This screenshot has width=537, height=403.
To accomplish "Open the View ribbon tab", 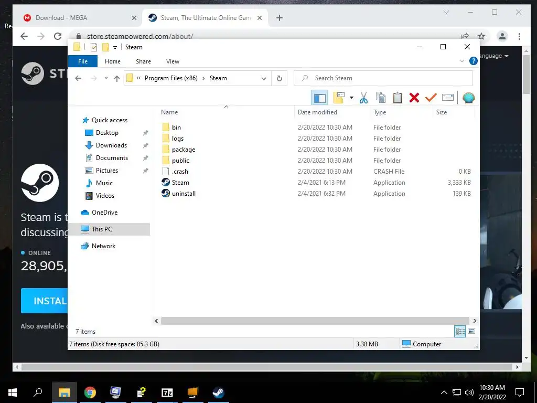I will coord(173,61).
